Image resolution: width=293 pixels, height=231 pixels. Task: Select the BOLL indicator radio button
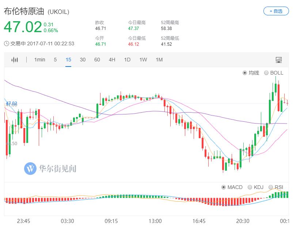point(266,73)
